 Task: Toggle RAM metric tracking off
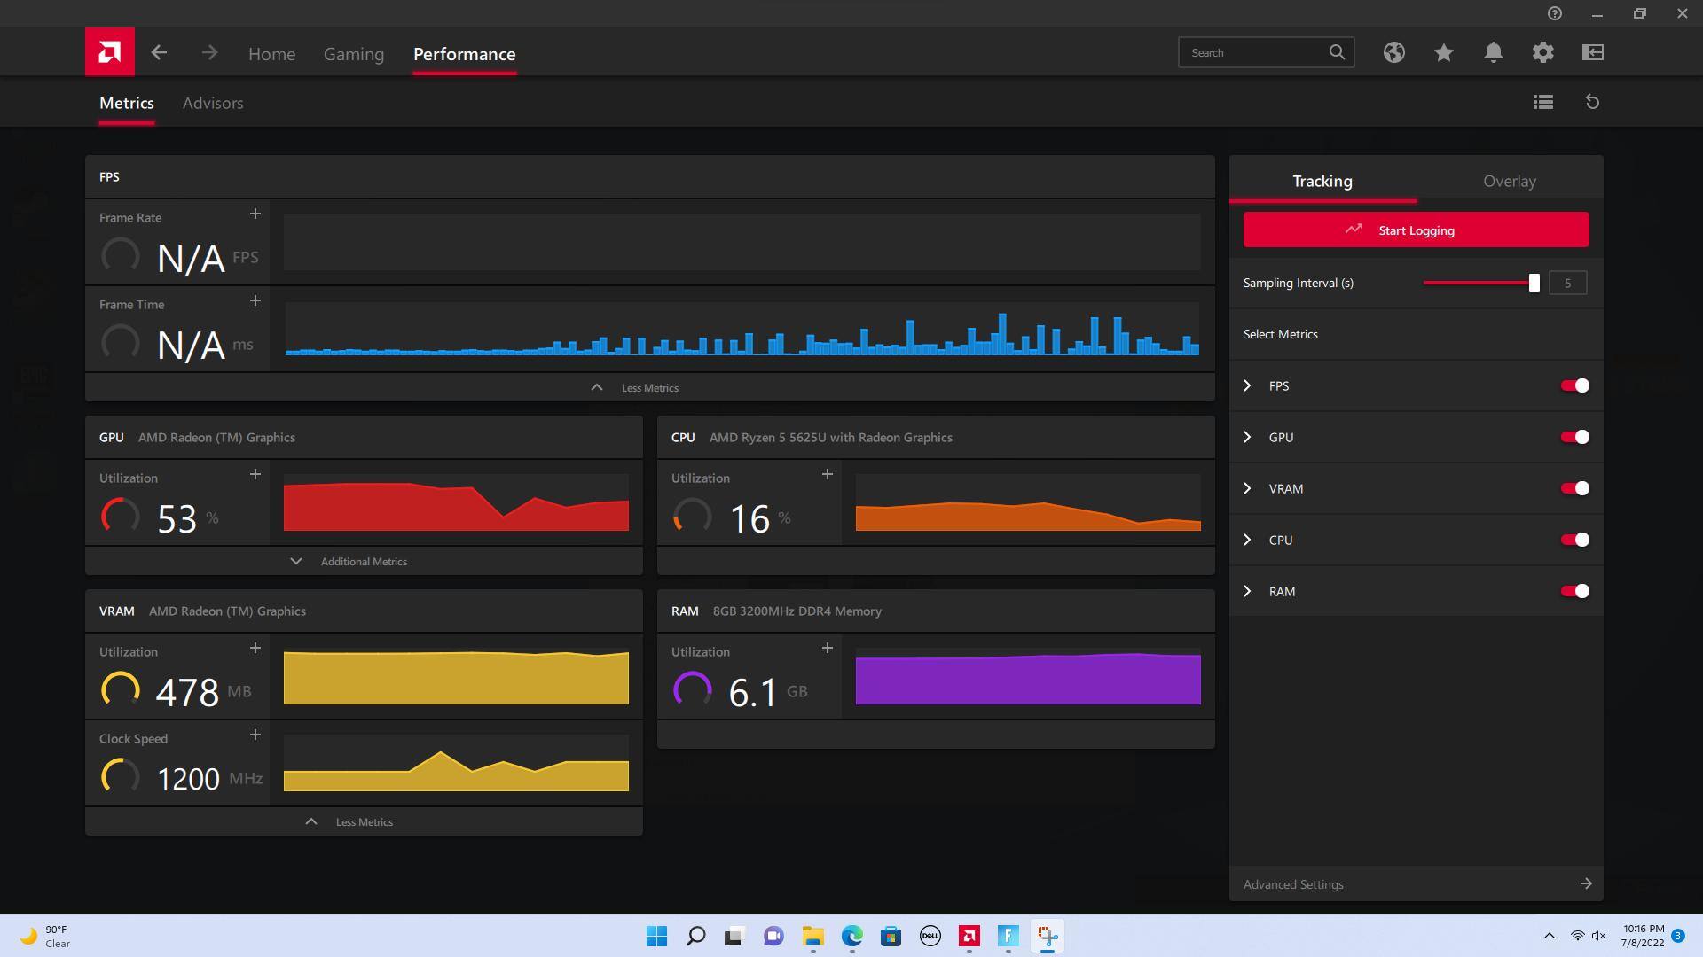click(x=1574, y=591)
